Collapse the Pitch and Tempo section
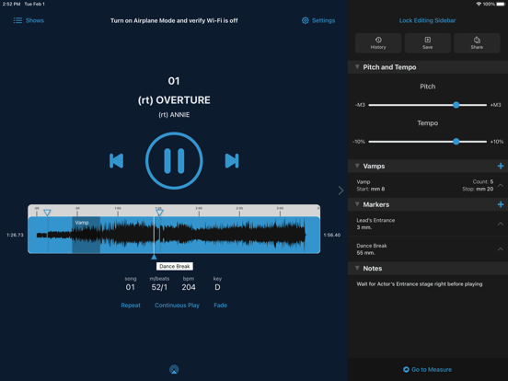 [x=357, y=67]
